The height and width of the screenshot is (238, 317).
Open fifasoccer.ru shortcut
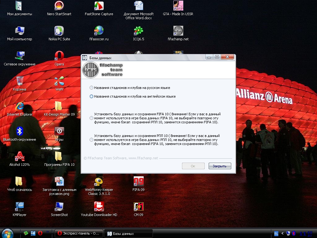pos(99,33)
